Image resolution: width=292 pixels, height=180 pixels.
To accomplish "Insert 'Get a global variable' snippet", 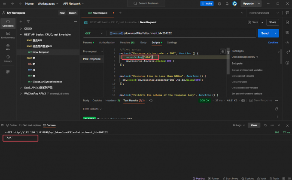I will (243, 76).
